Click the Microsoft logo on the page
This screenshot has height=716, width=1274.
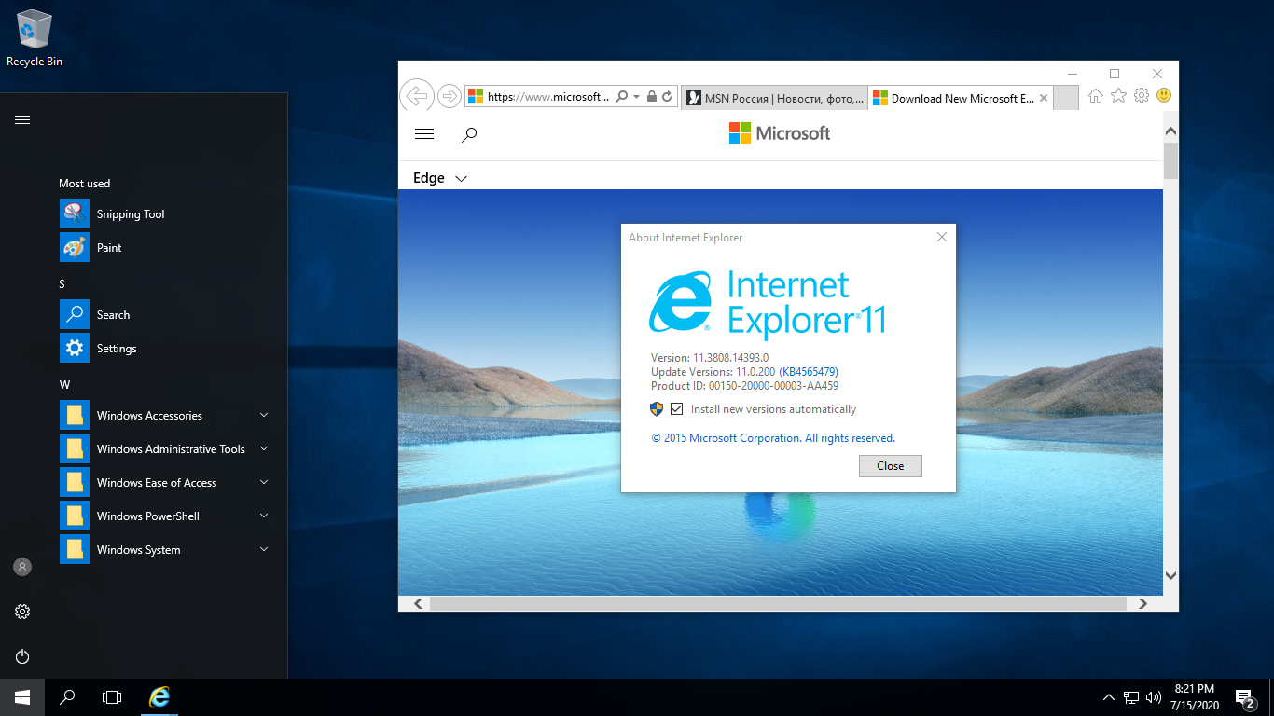click(x=780, y=133)
